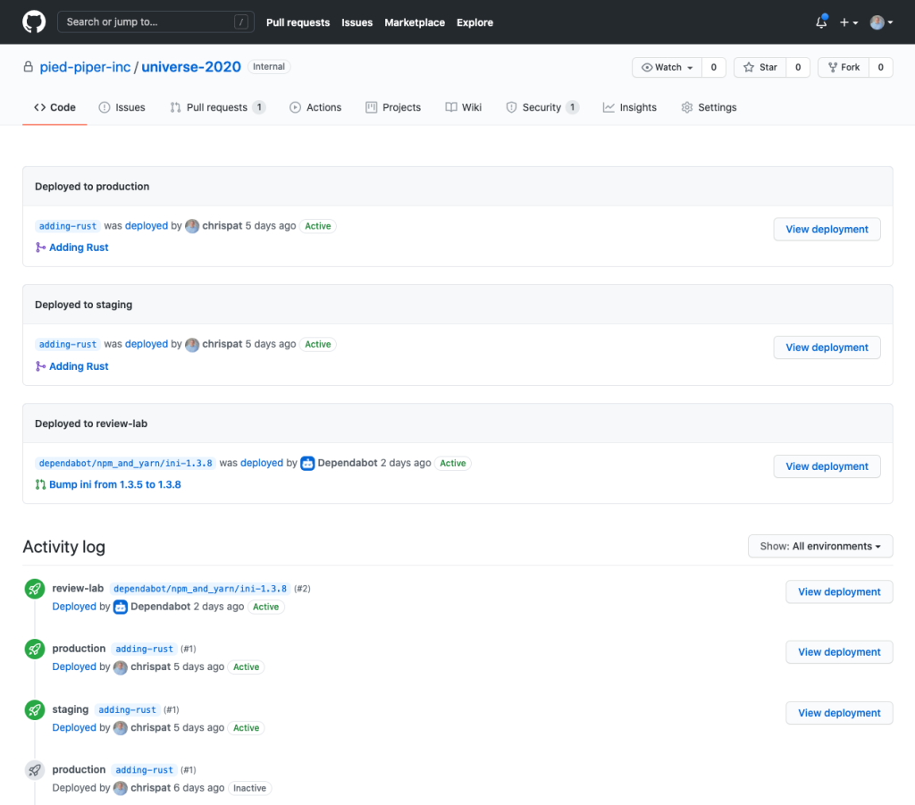Screen dimensions: 915x805
Task: Open the notifications bell
Action: tap(821, 22)
